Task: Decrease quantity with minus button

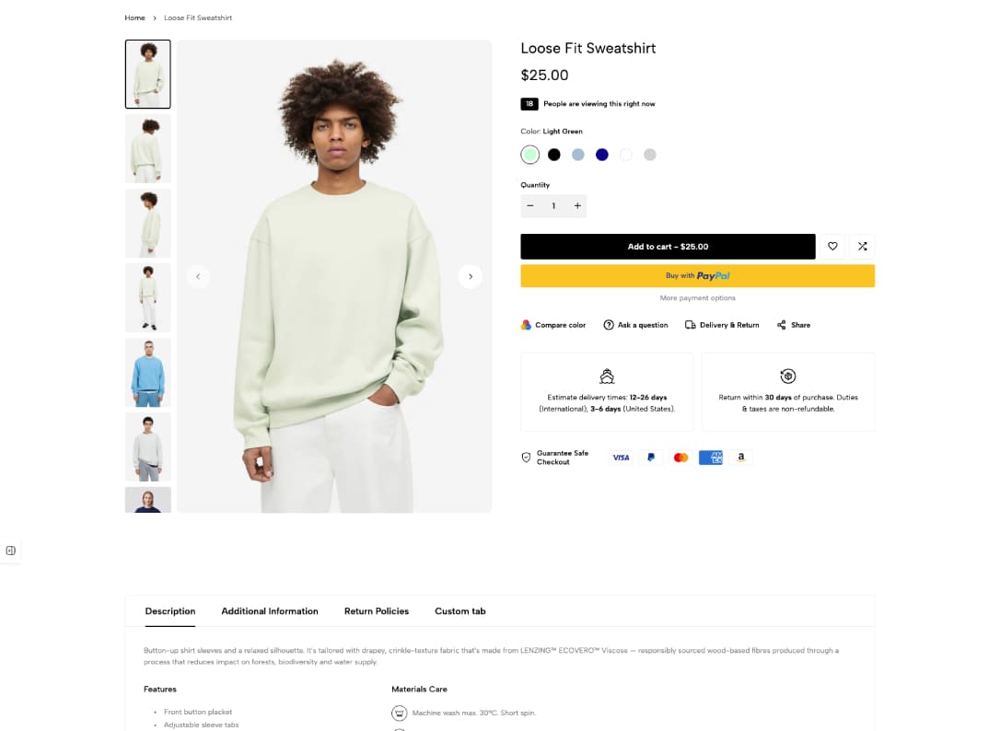Action: (x=529, y=206)
